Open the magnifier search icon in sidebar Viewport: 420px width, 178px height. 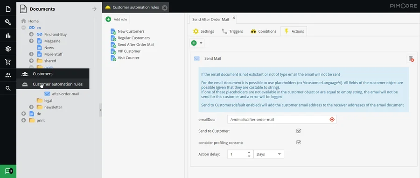[x=8, y=88]
